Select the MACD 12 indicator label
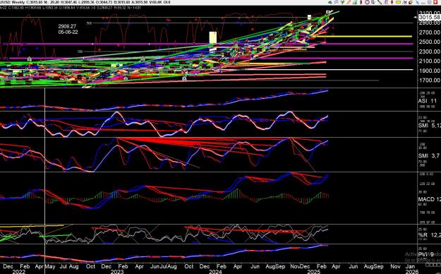441x274 pixels. click(430, 199)
